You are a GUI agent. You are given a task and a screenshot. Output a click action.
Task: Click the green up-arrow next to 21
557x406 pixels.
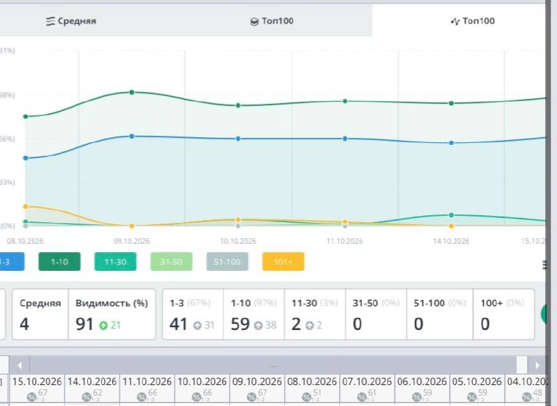(103, 325)
